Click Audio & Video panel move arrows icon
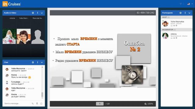The image size is (195, 109). click(x=37, y=13)
